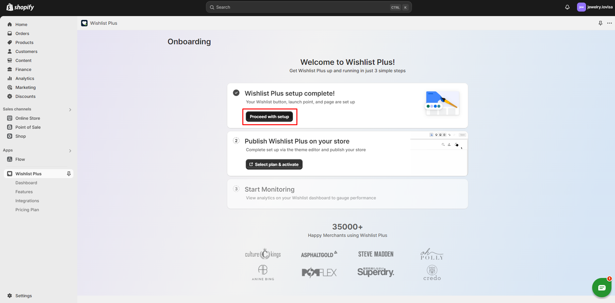
Task: Click the Oh Polly logo
Action: tap(432, 254)
